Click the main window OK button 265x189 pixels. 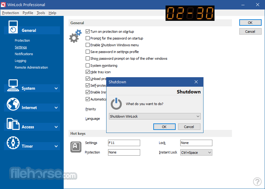click(x=250, y=23)
